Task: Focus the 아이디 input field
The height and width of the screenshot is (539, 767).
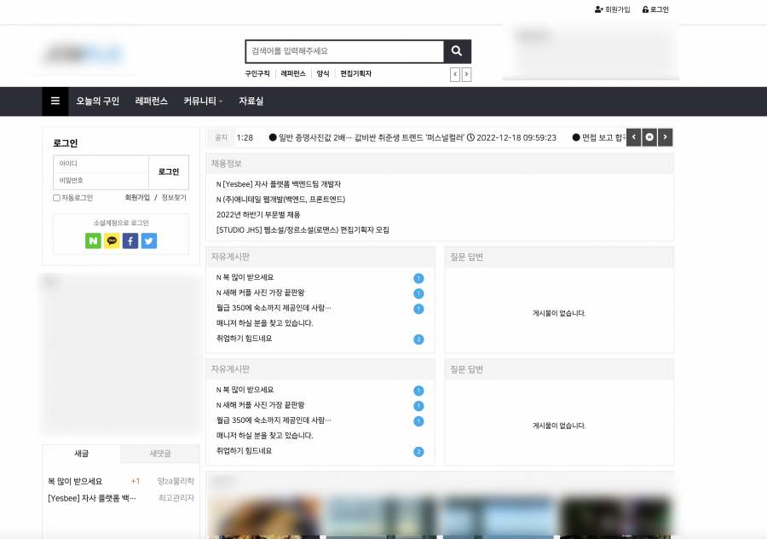Action: [101, 164]
